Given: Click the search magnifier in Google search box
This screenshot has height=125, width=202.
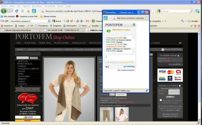Looking at the screenshot, I should (x=192, y=11).
